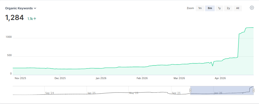
Task: Grab the right range selector handle
Action: [254, 90]
